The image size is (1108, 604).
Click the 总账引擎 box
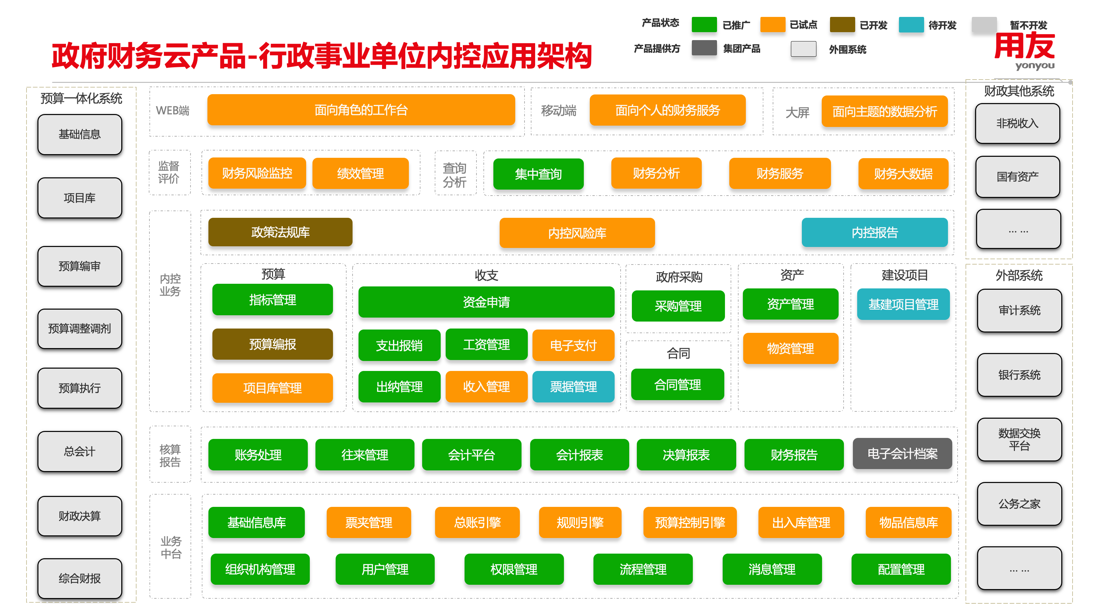click(477, 522)
